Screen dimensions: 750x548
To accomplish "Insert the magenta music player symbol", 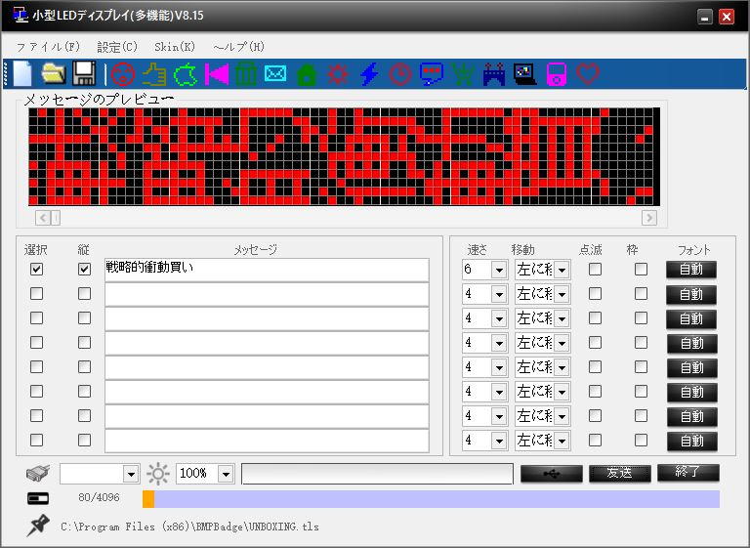I will coord(557,74).
